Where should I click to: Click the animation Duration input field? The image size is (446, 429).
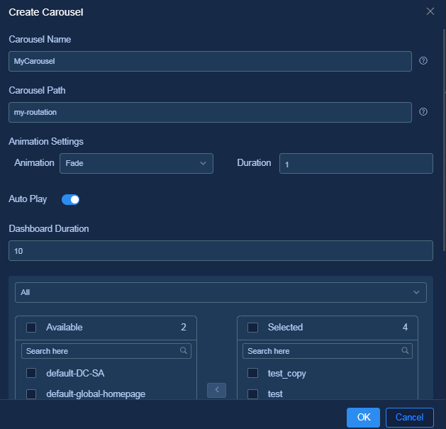click(356, 163)
